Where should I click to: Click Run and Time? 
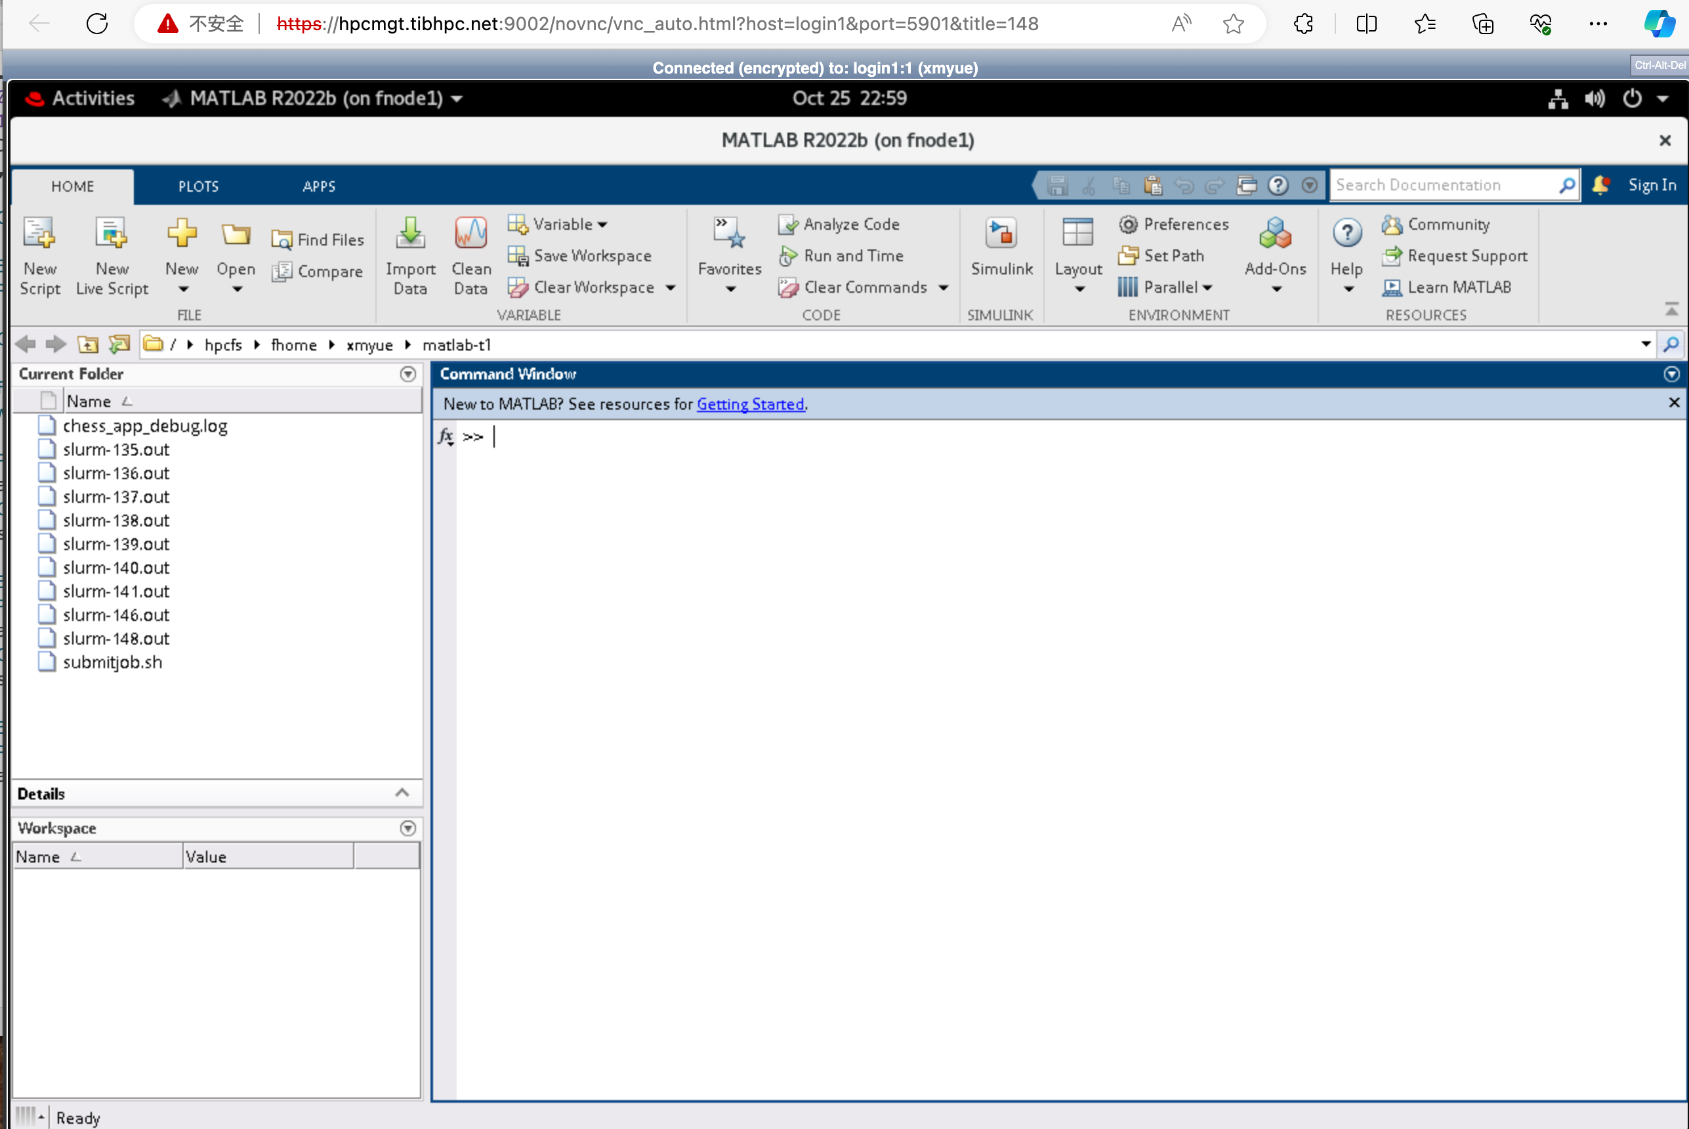coord(841,255)
